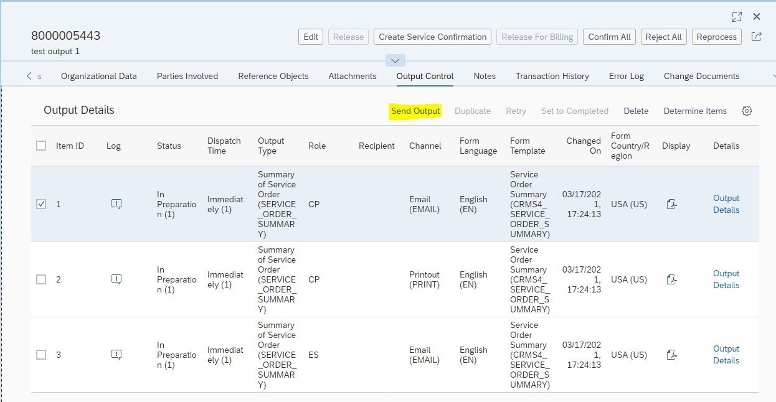
Task: Click the Details column header
Action: click(x=726, y=146)
